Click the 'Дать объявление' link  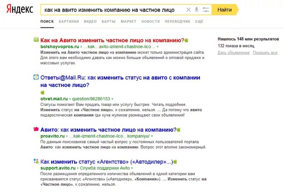click(234, 53)
